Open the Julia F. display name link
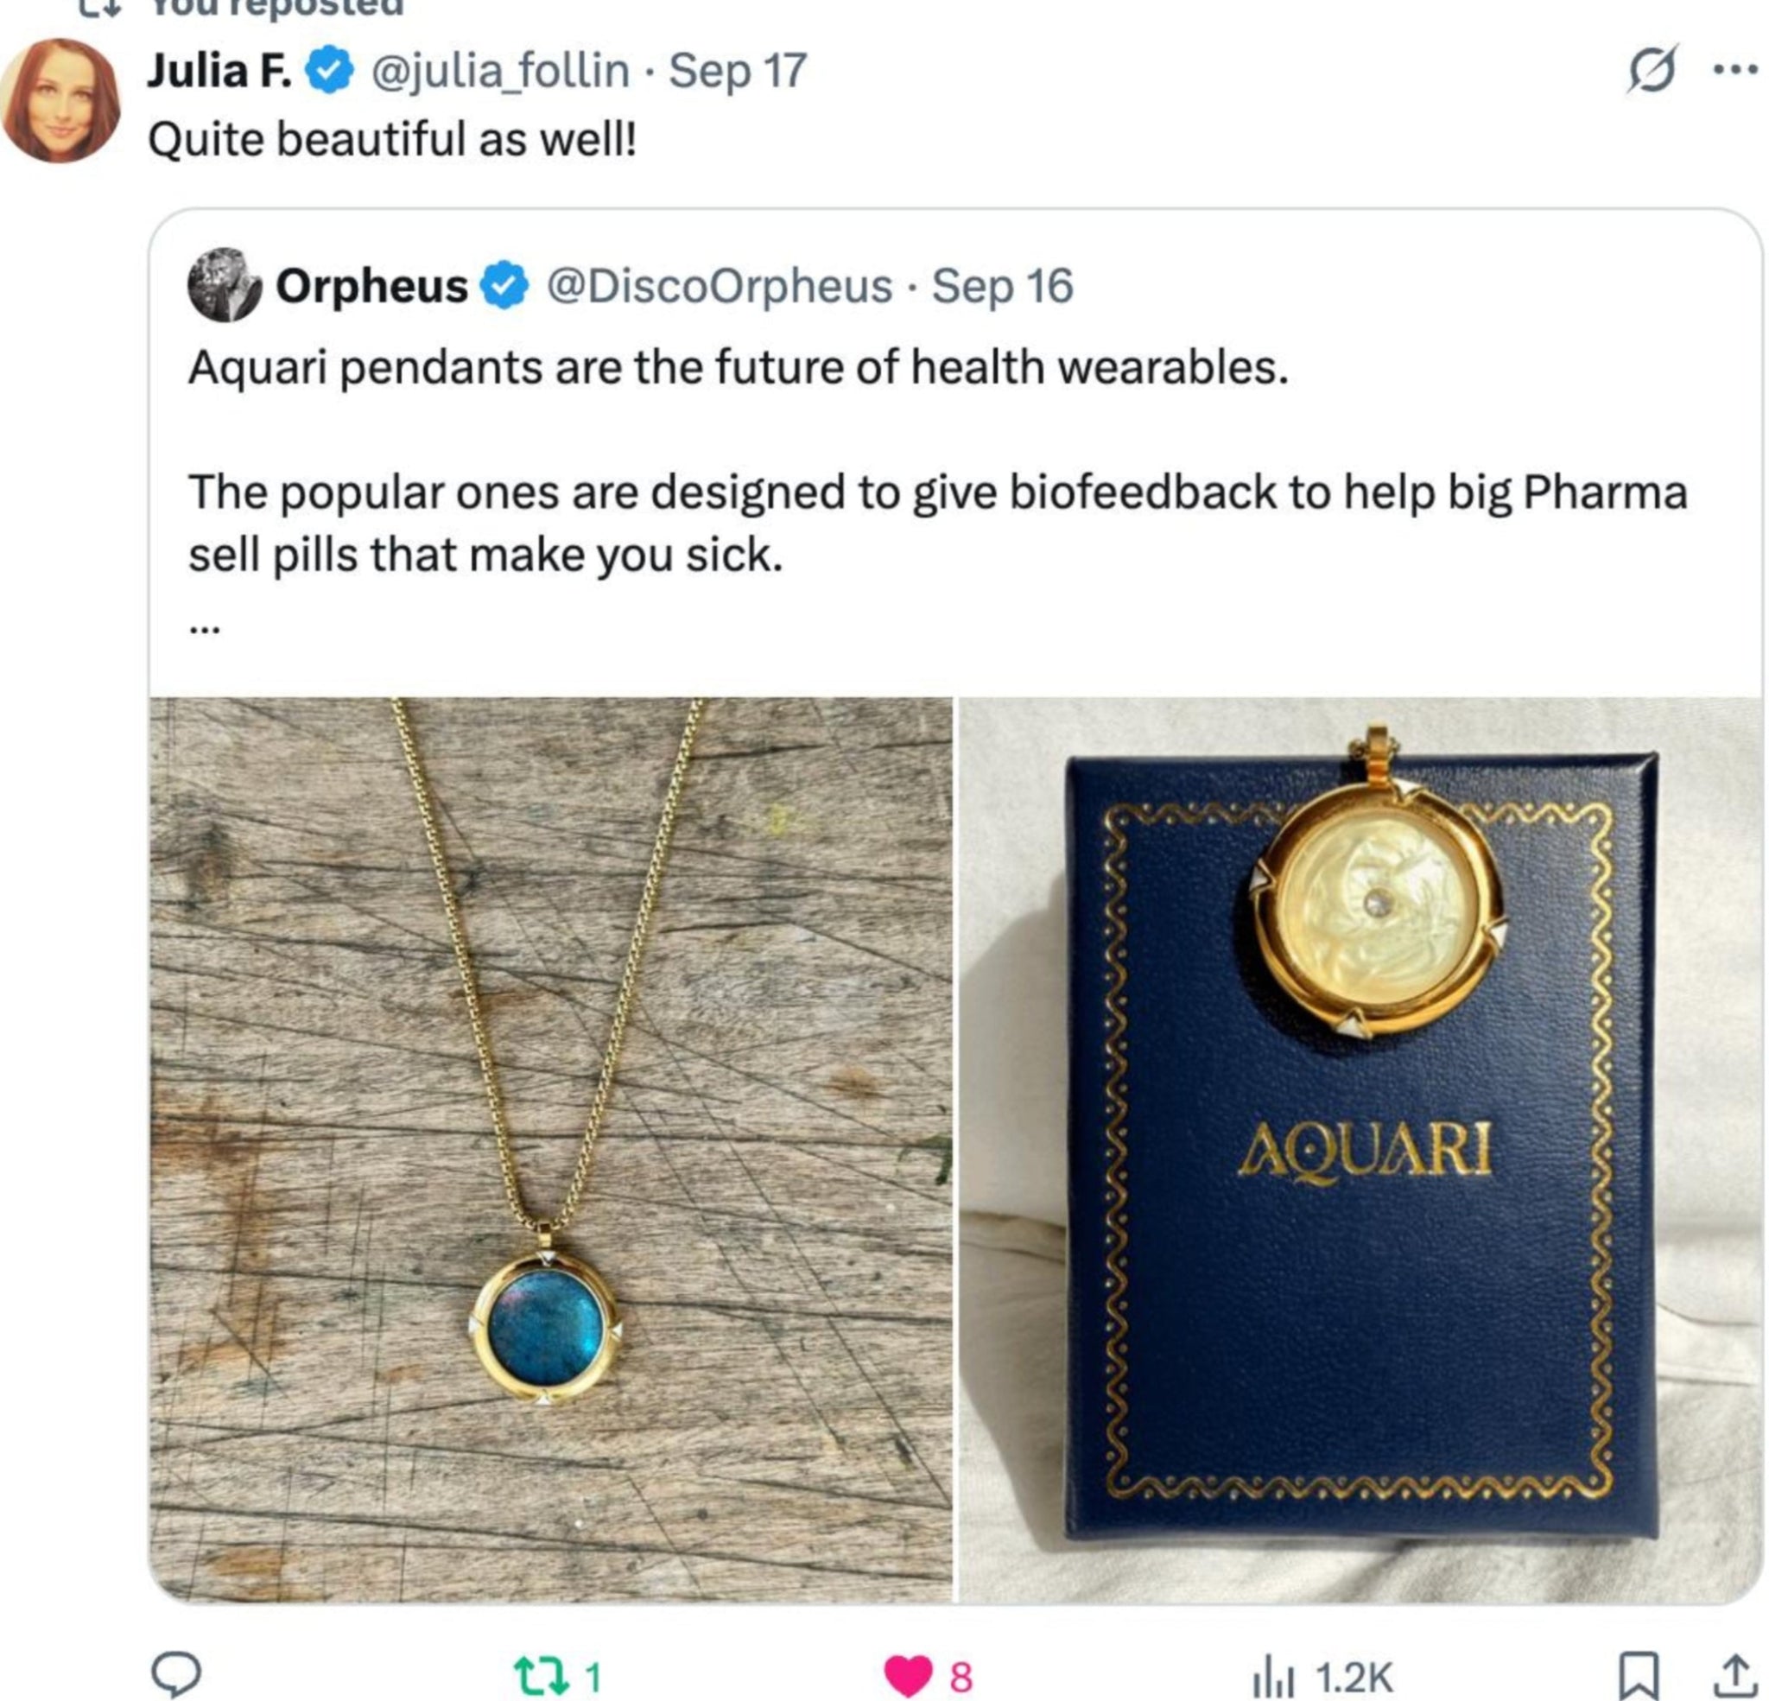Screen dimensions: 1769x1701 219,71
